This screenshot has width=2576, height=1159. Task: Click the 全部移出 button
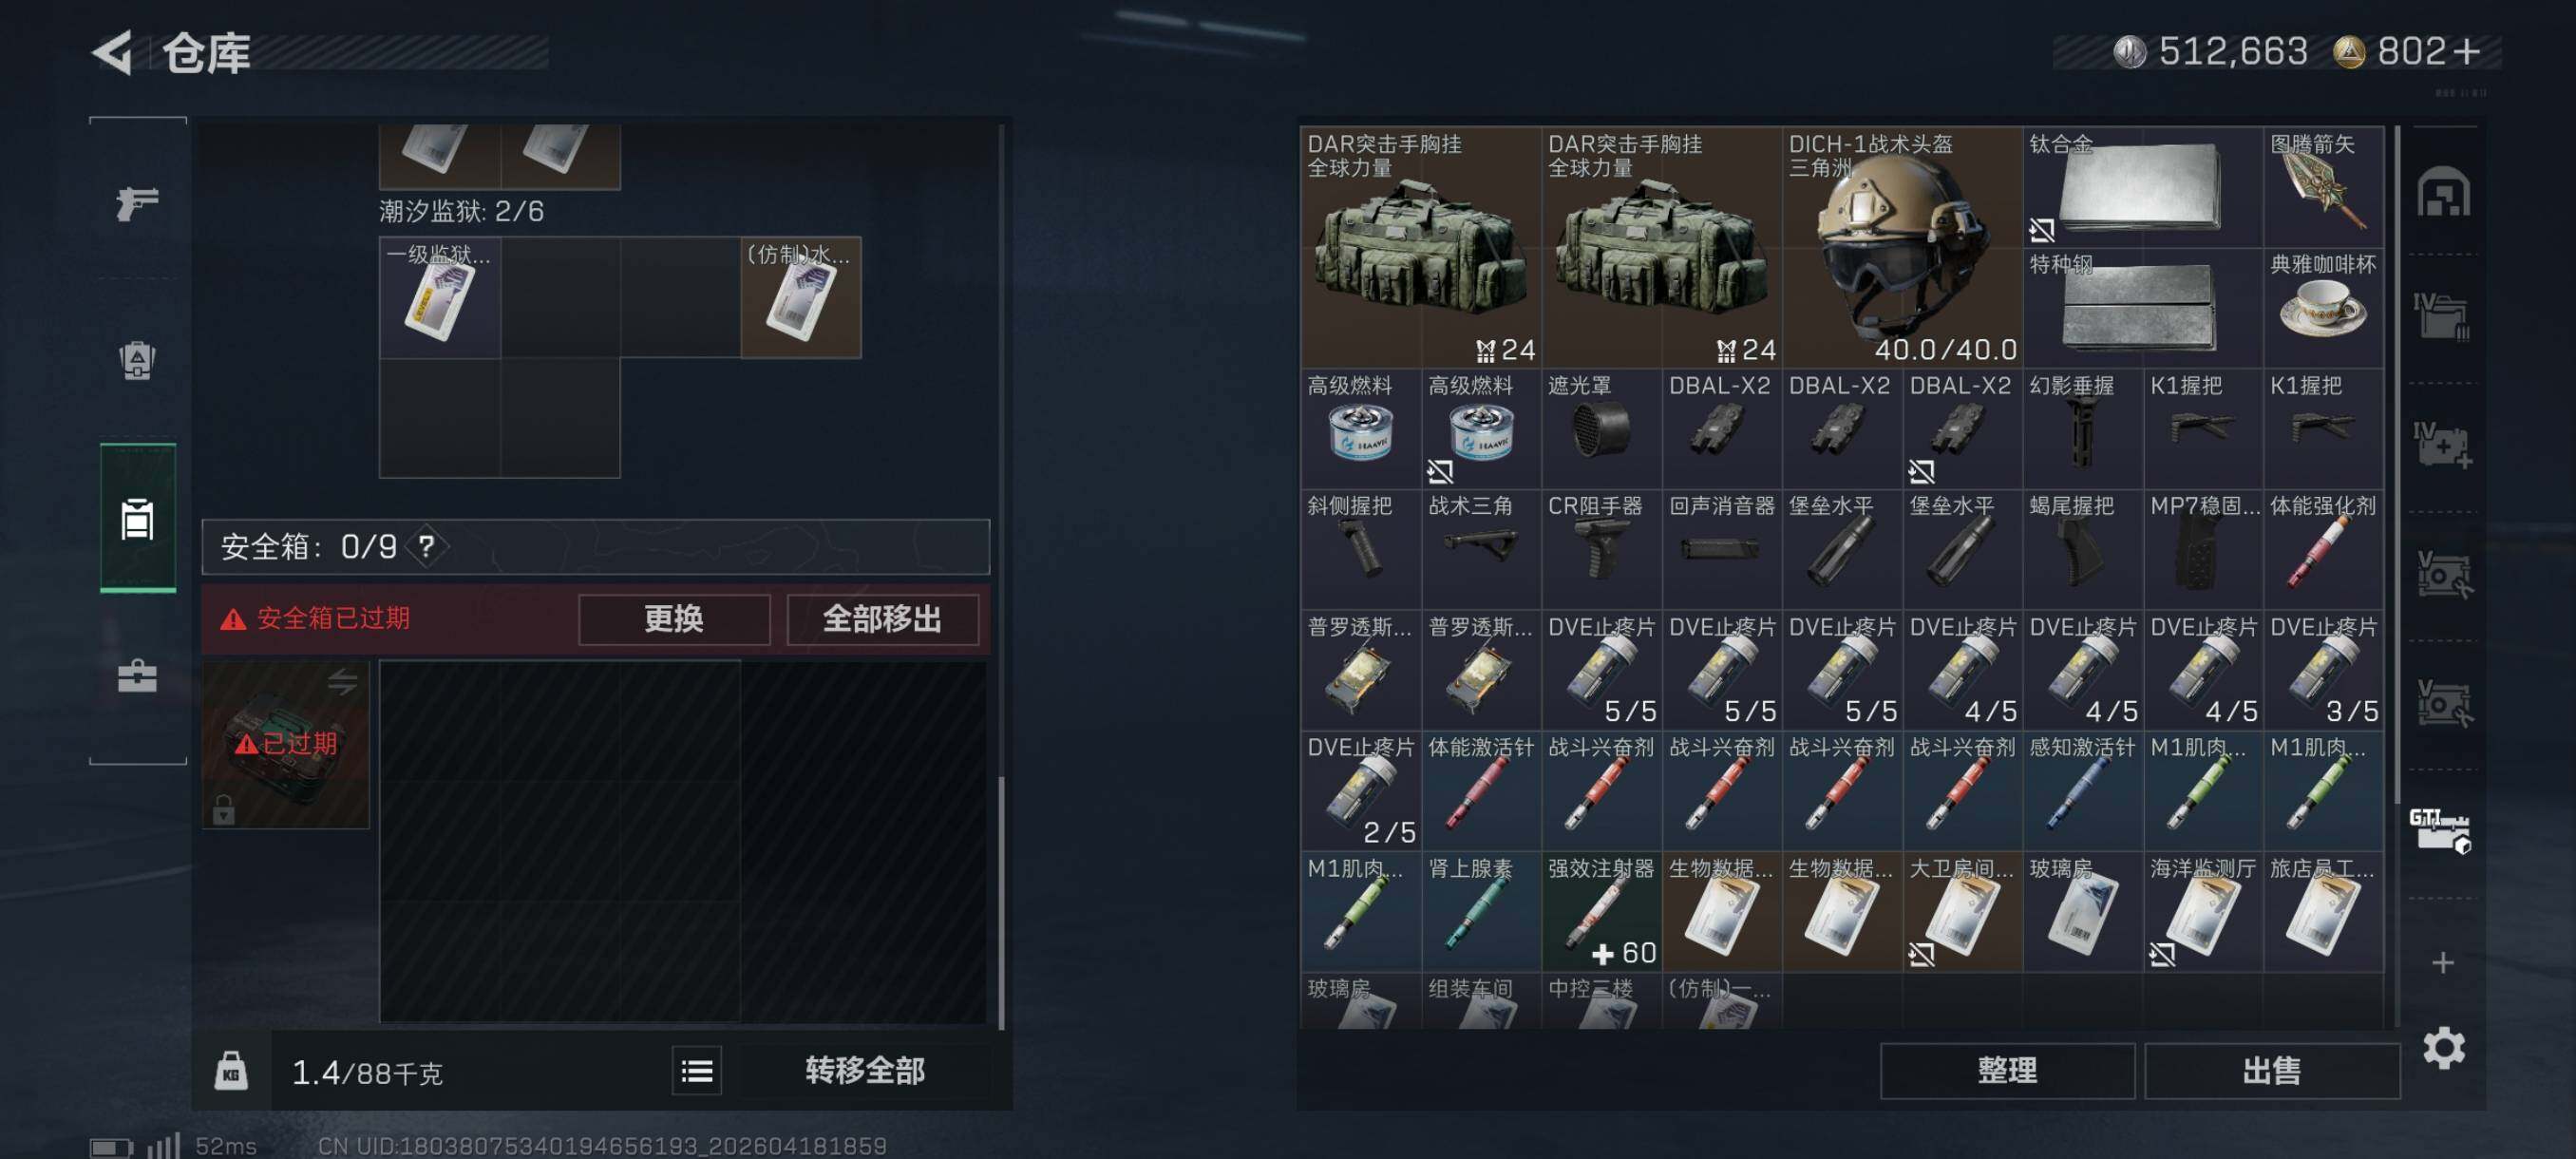(x=882, y=619)
